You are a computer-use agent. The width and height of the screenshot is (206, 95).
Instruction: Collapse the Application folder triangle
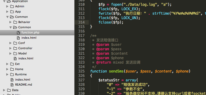point(4,1)
